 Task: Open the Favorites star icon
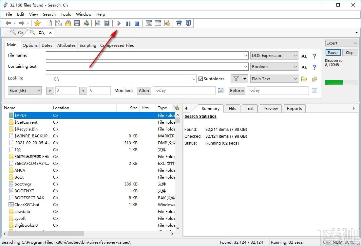point(37,23)
